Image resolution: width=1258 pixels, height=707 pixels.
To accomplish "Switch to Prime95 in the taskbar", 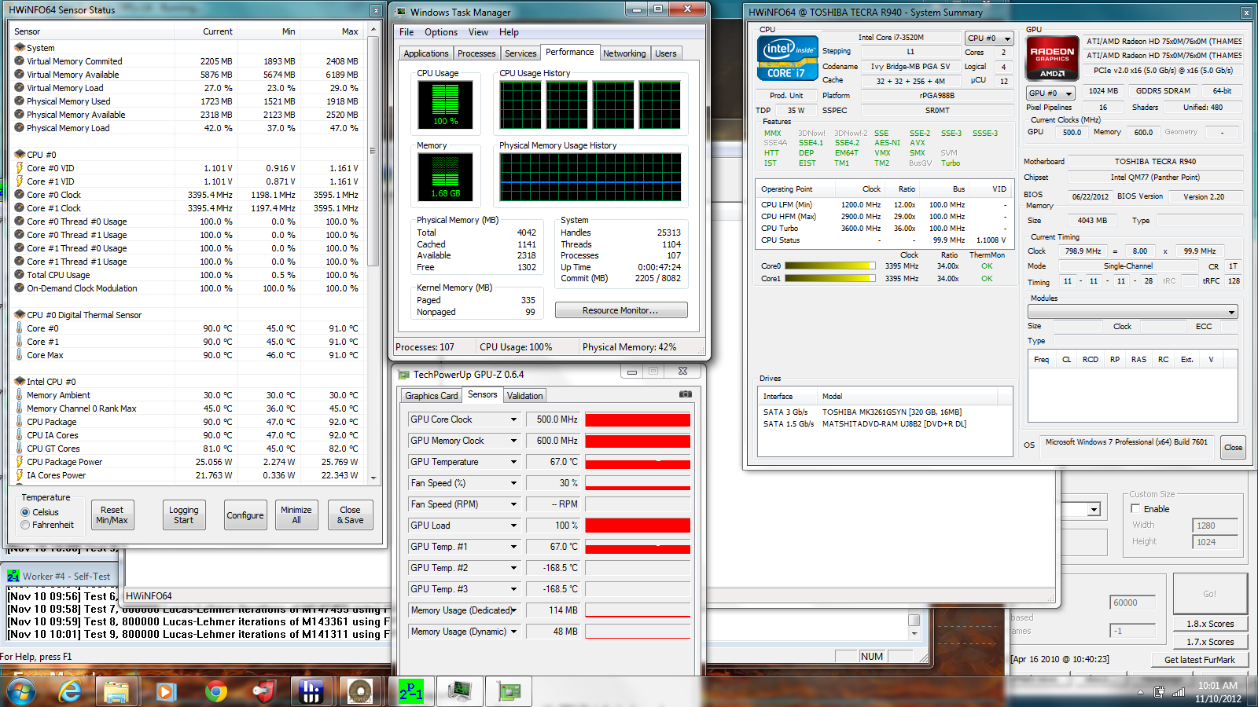I will tap(410, 691).
